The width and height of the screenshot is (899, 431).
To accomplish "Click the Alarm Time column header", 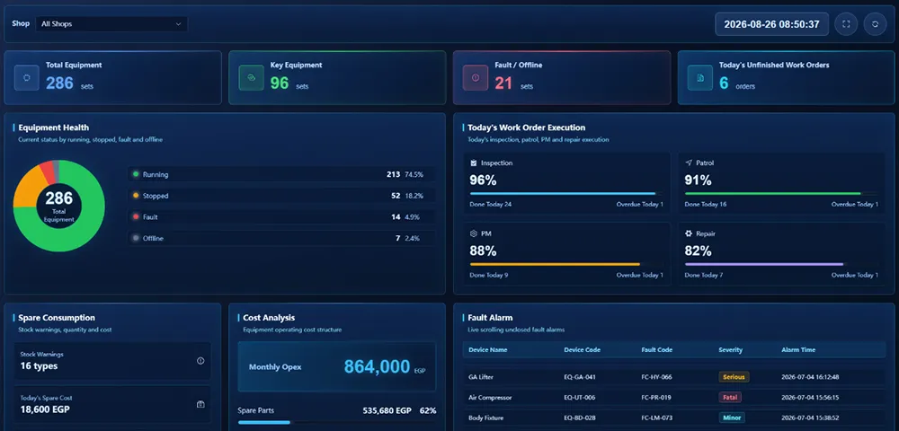I will coord(798,349).
